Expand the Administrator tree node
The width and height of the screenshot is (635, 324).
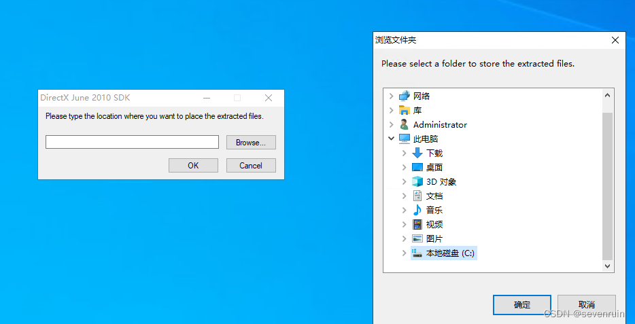point(391,124)
